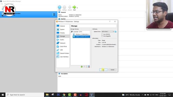Open red Camtasia recorder icon on taskbar
The image size is (173, 97).
[x=75, y=95]
